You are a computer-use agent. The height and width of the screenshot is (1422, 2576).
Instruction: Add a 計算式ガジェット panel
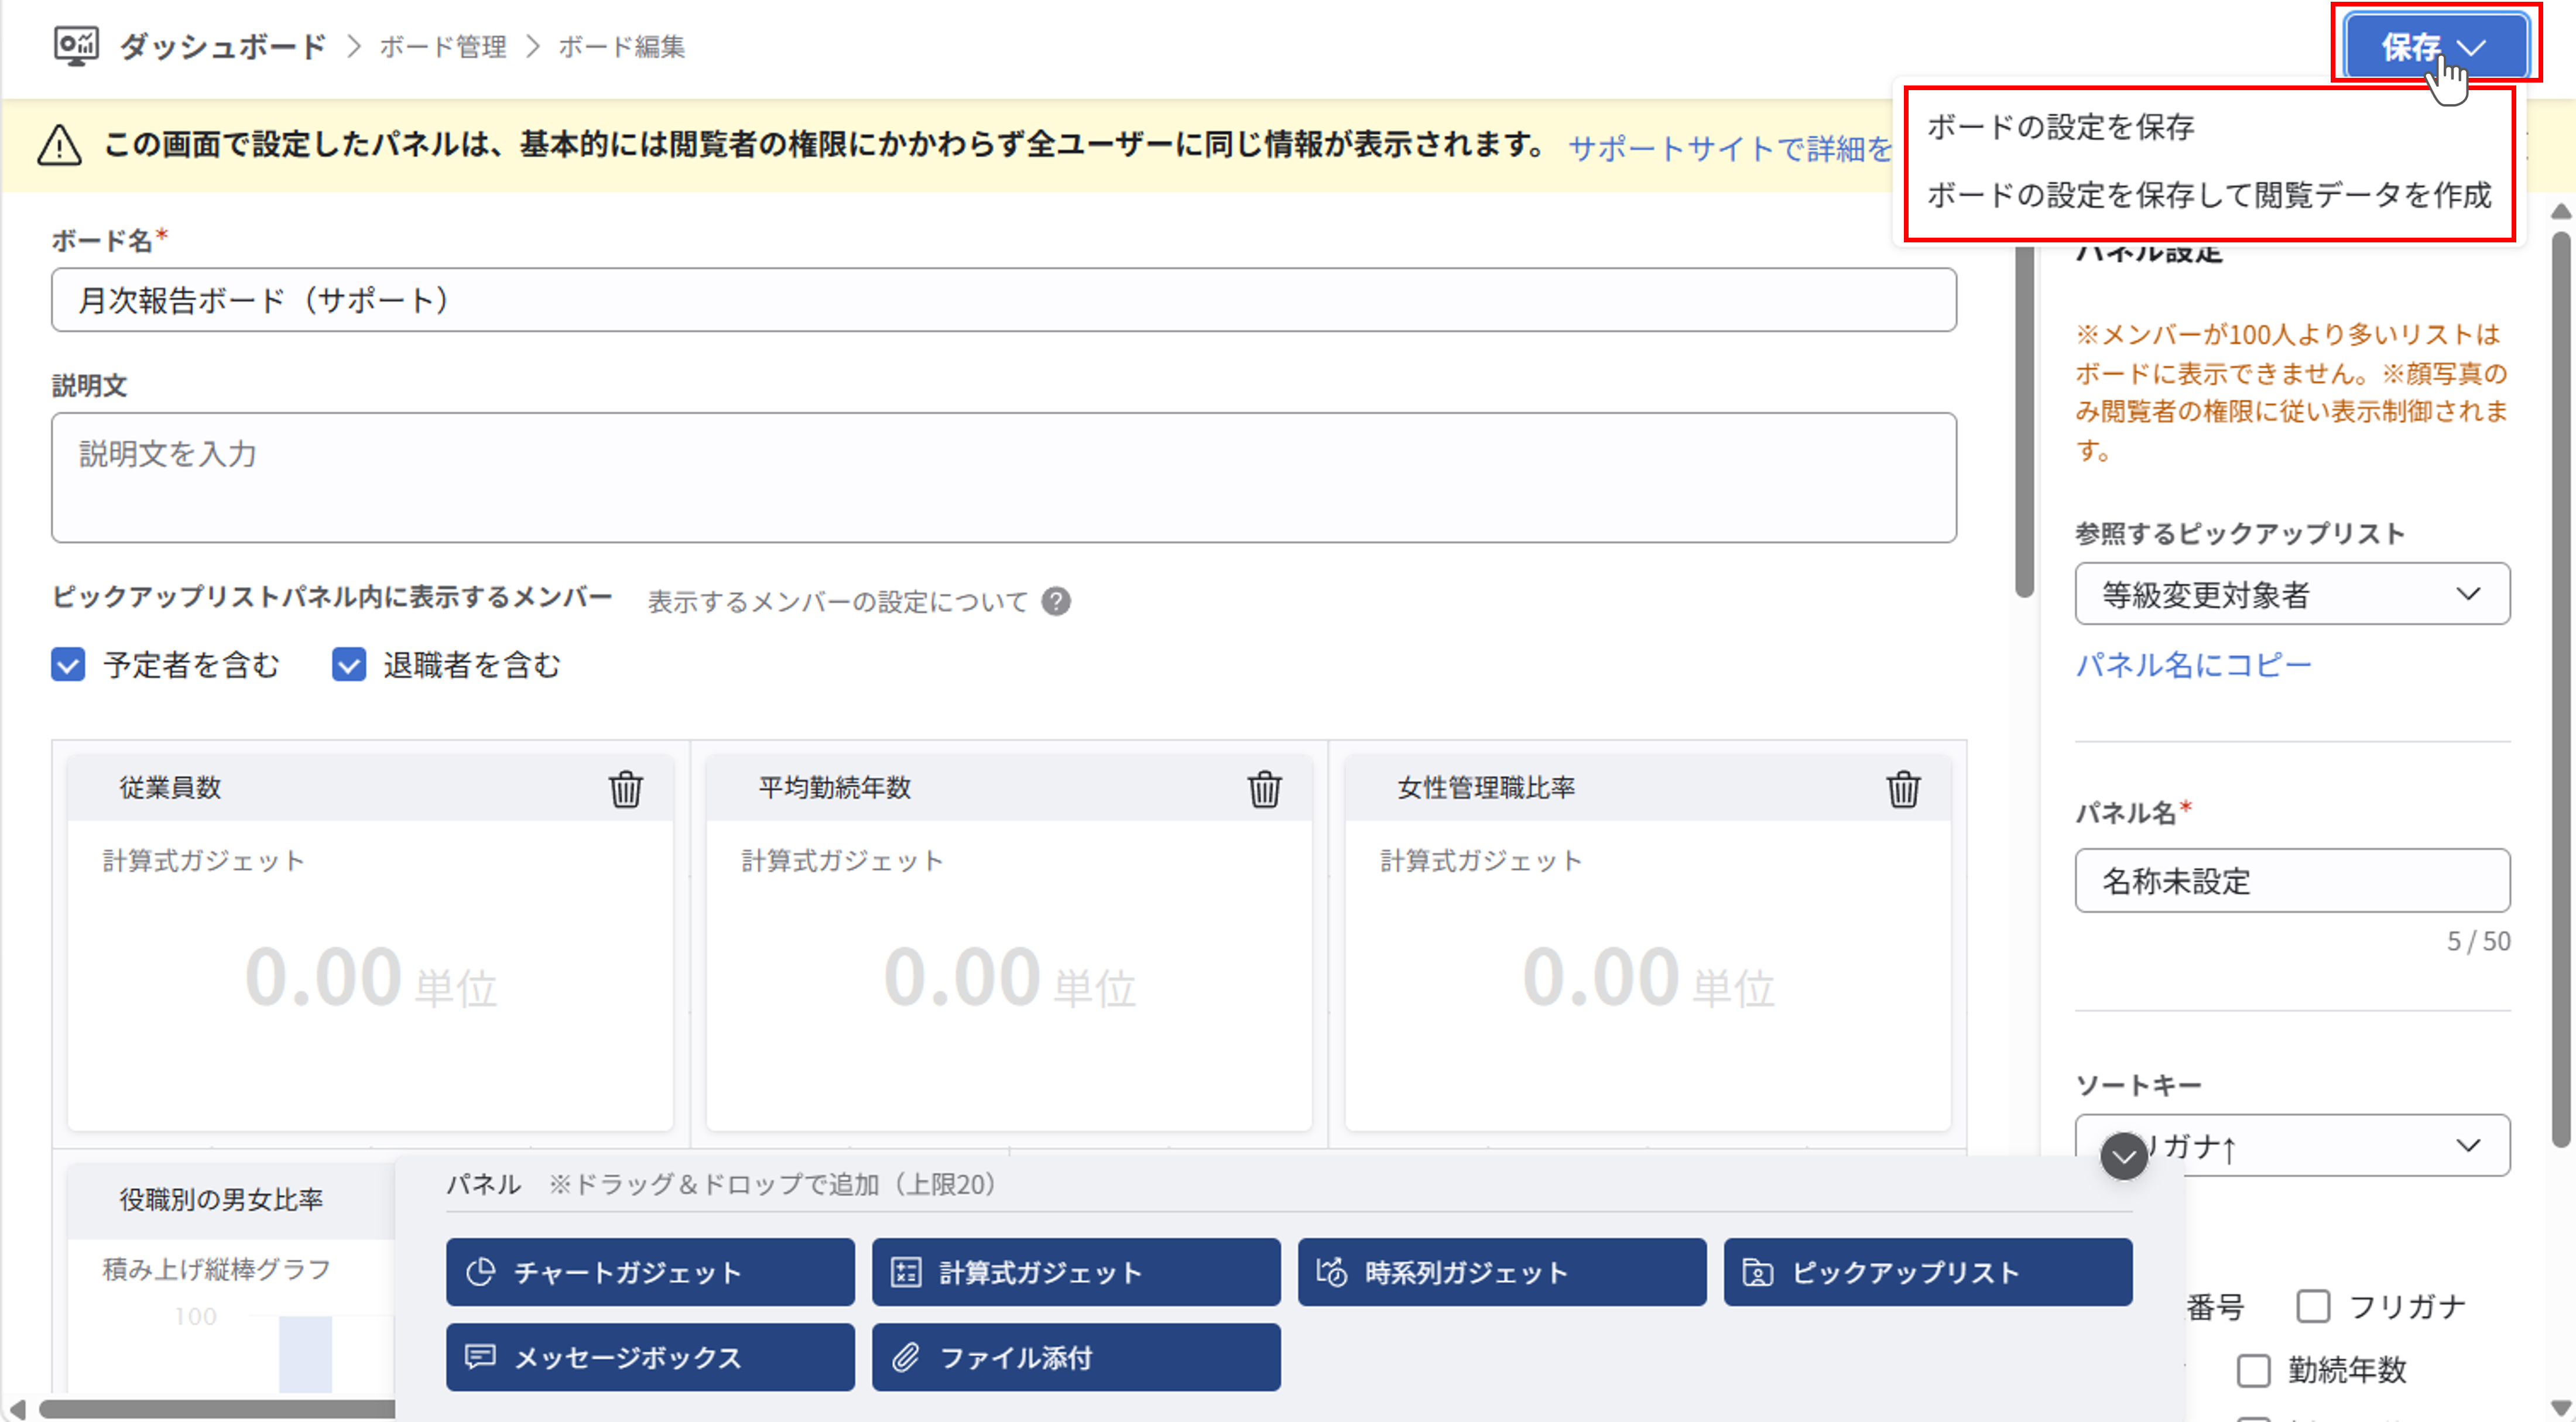1076,1272
